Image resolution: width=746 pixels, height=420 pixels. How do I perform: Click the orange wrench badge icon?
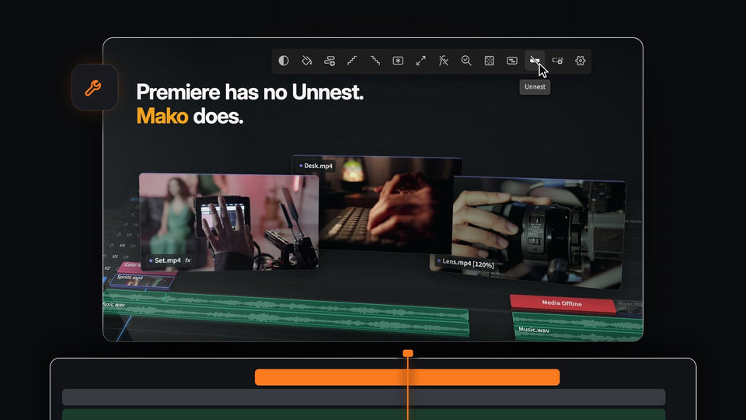pos(94,88)
